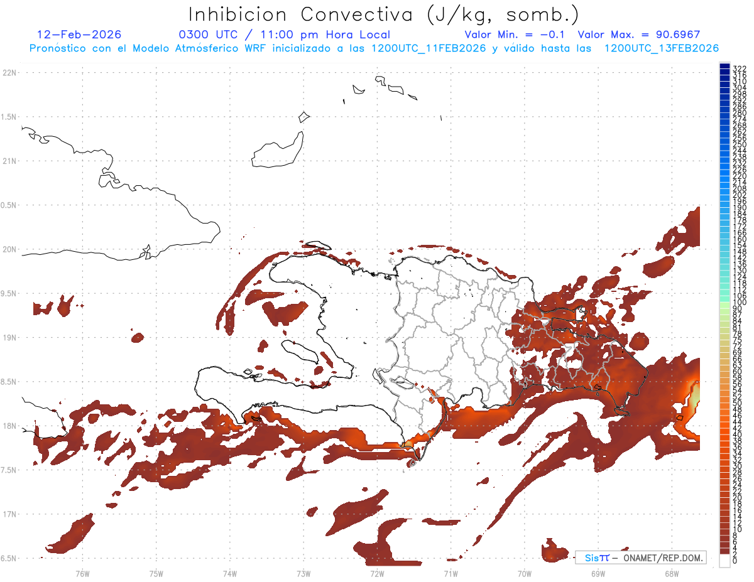Click the '70W' longitude label
Image resolution: width=754 pixels, height=582 pixels.
click(525, 573)
